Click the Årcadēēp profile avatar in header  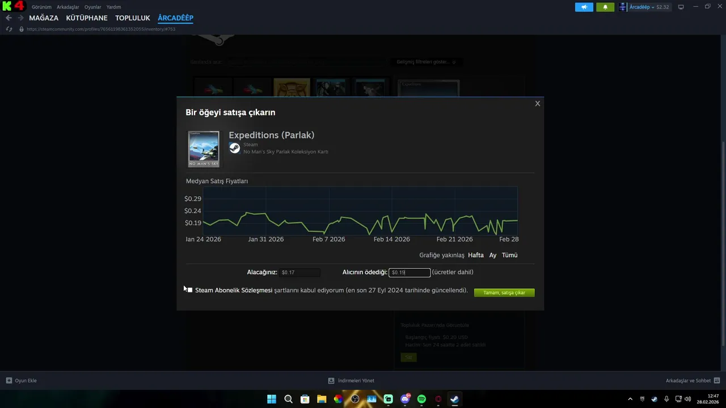(x=623, y=7)
